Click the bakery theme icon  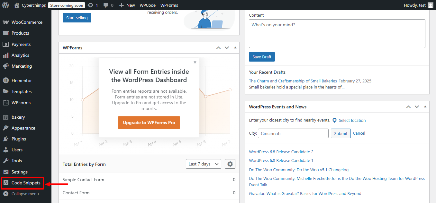tap(6, 117)
